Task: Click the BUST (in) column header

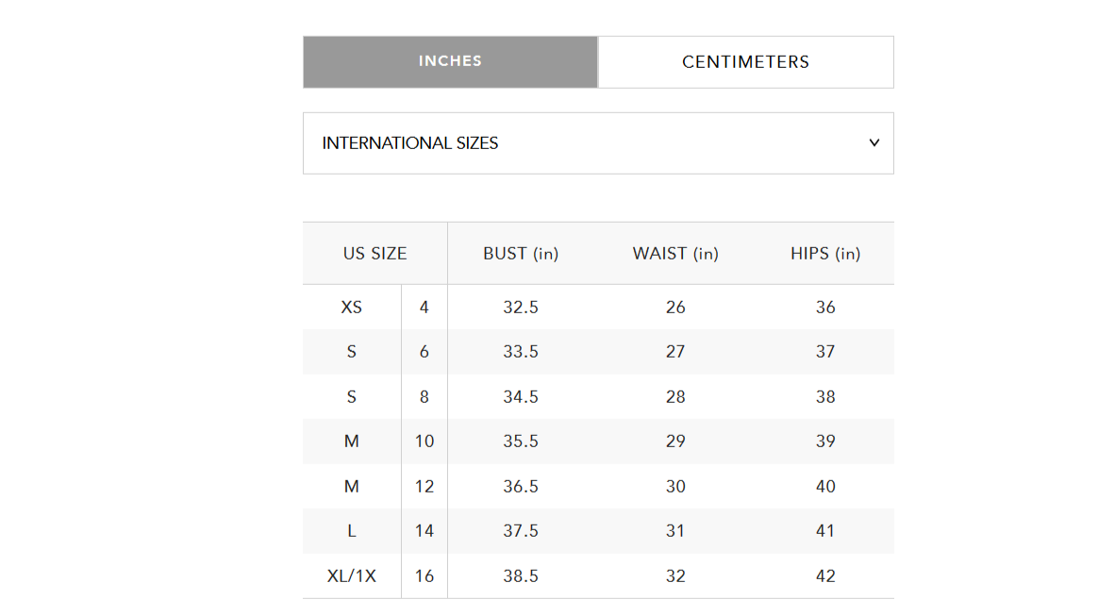Action: point(521,254)
